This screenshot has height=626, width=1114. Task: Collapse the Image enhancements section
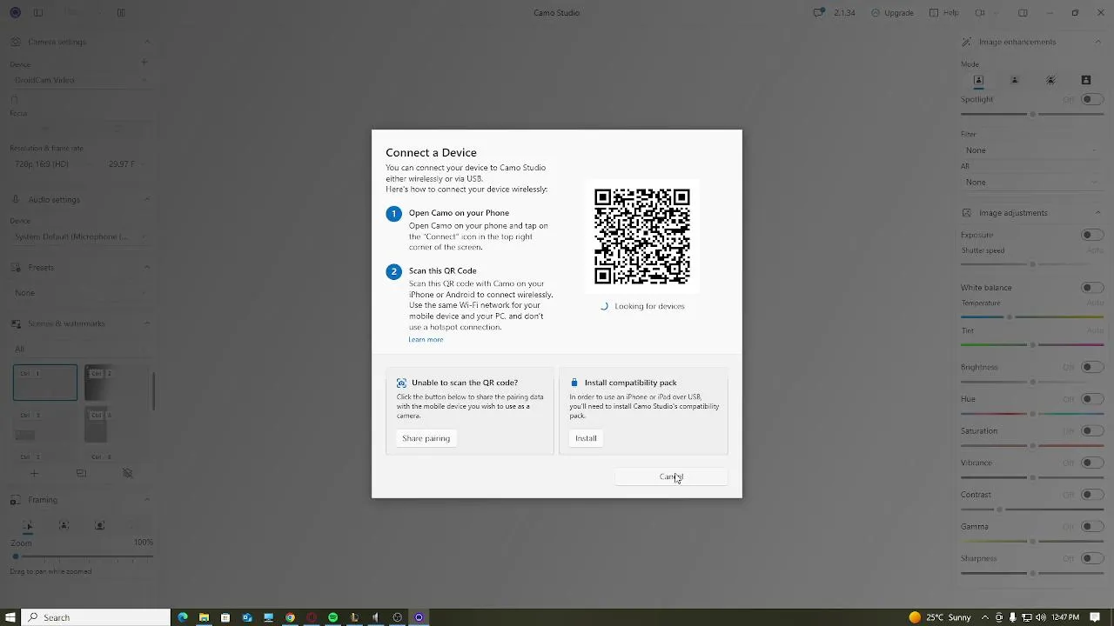[1097, 42]
